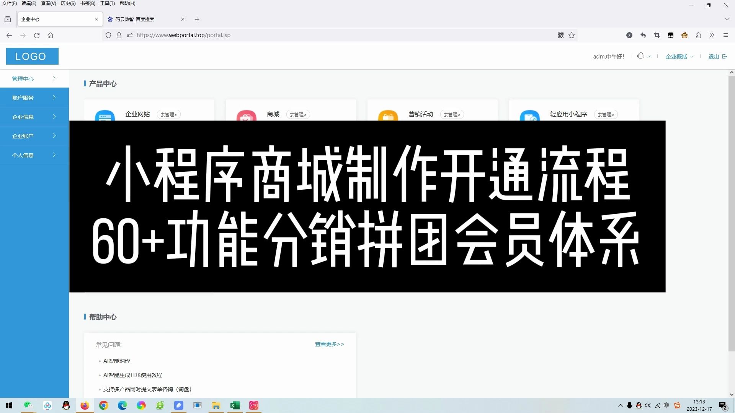
Task: Expand the 账户服务 sidebar section
Action: (x=34, y=98)
